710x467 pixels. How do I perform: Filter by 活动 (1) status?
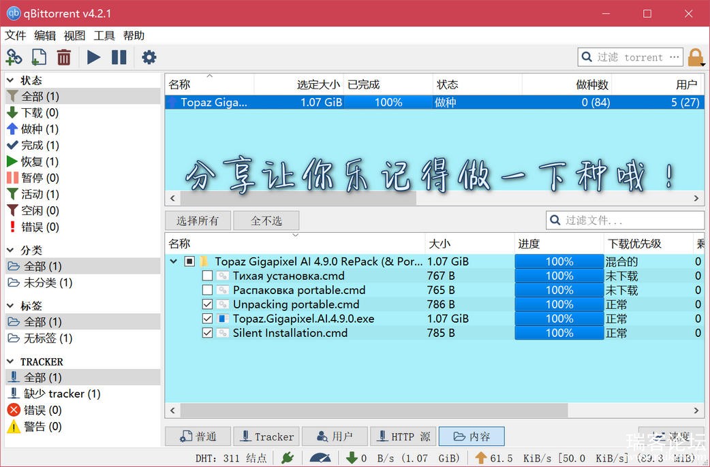tap(83, 194)
